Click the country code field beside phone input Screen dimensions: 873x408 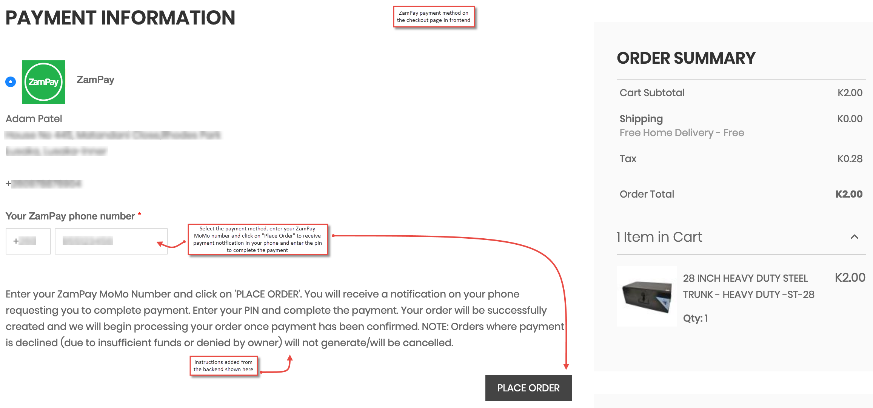(28, 241)
